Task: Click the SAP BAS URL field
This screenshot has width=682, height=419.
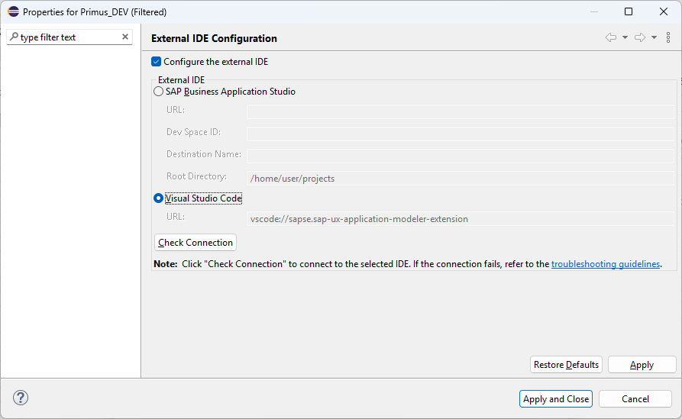Action: pyautogui.click(x=461, y=111)
